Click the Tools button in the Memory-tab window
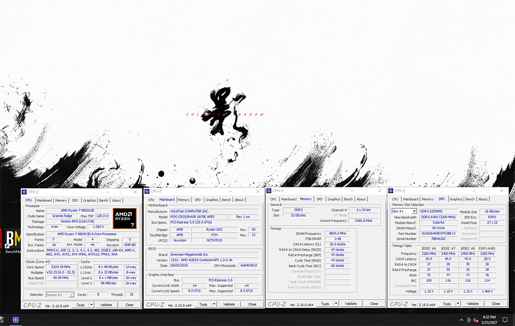The width and height of the screenshot is (515, 326). tap(325, 304)
